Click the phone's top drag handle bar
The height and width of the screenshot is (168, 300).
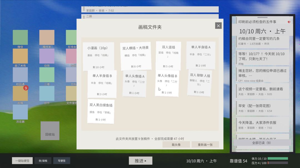click(x=262, y=17)
